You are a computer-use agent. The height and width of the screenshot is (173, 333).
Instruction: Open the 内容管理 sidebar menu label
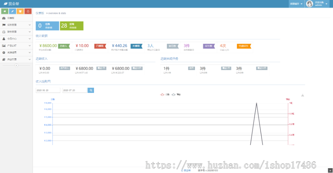point(12,59)
